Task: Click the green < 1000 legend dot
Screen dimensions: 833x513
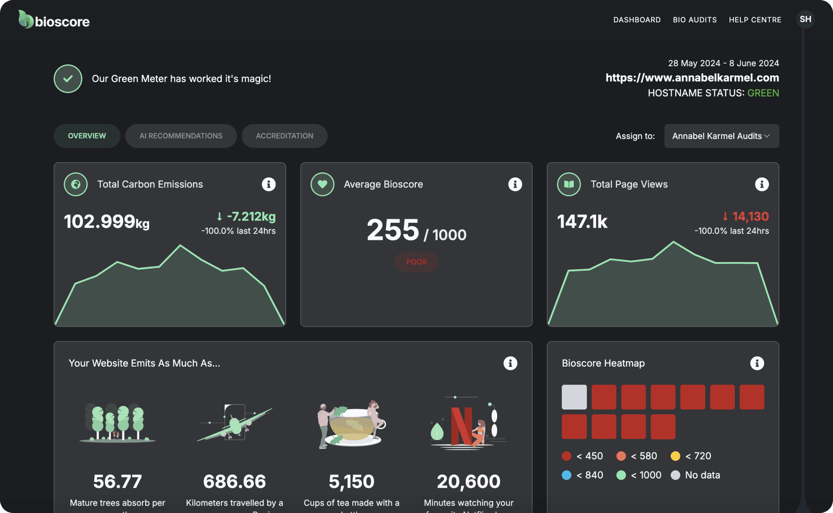Action: click(621, 475)
